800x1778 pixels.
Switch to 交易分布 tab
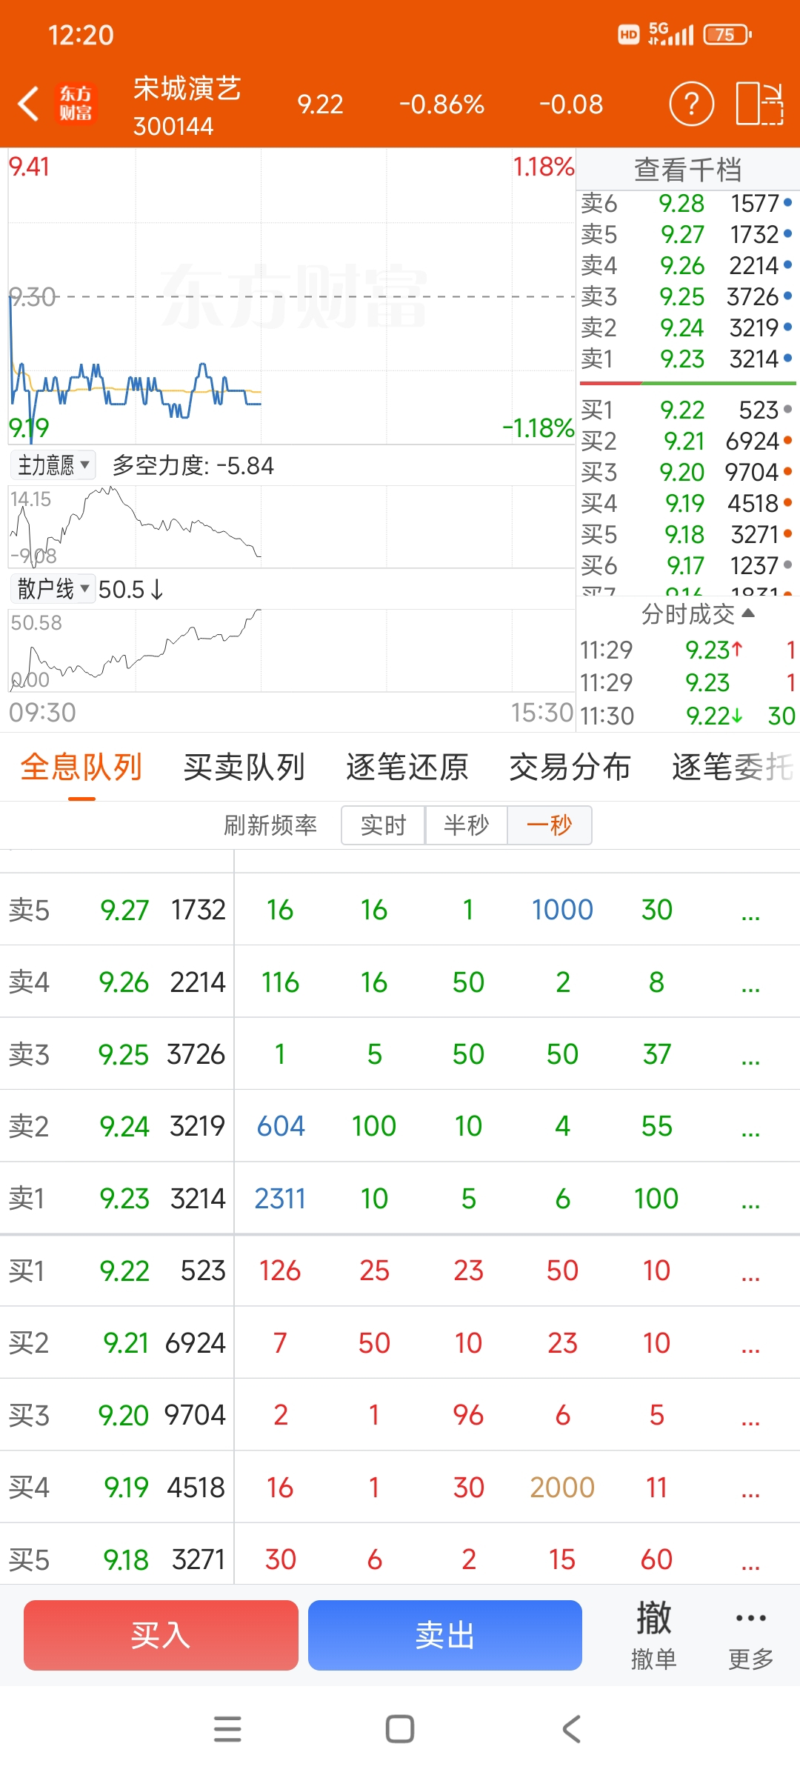(570, 767)
